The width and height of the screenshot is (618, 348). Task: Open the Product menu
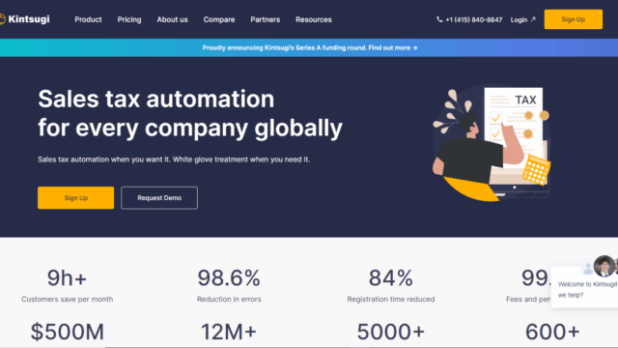pyautogui.click(x=88, y=19)
